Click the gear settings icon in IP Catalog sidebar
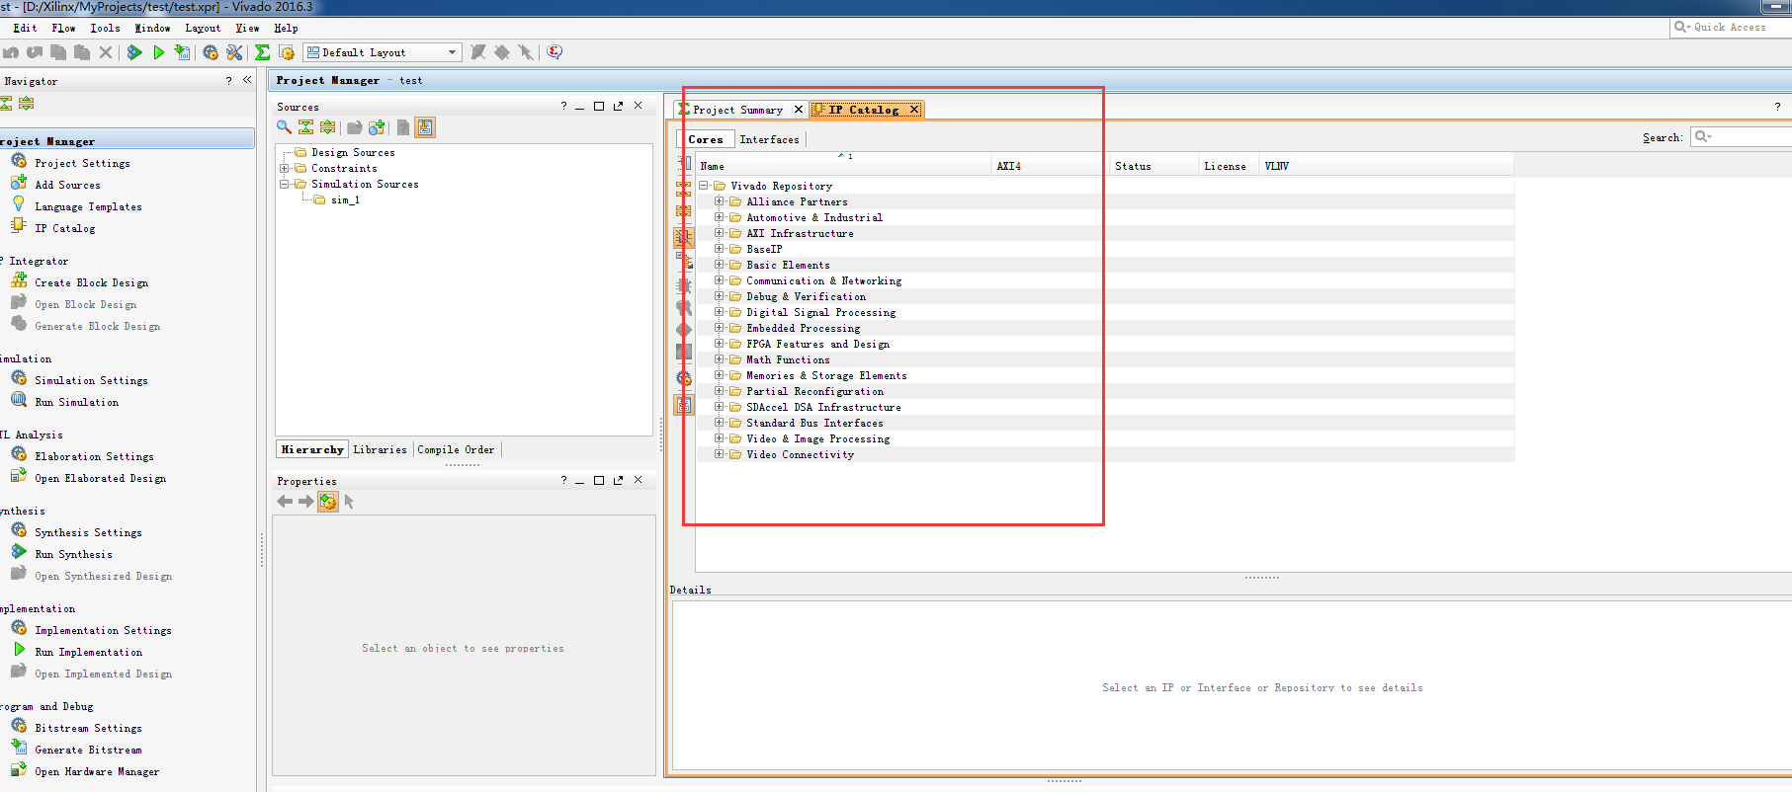 (684, 377)
